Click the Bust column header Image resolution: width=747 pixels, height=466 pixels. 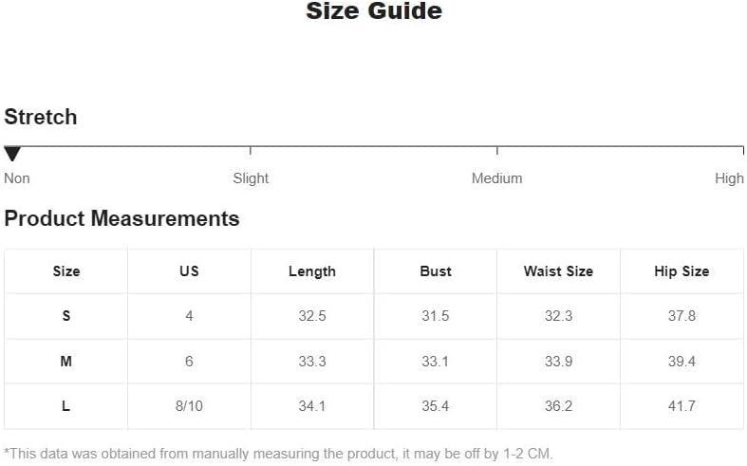pos(436,271)
